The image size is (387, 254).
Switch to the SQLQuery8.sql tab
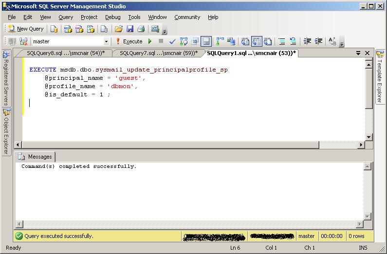pos(66,53)
